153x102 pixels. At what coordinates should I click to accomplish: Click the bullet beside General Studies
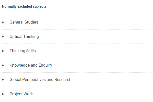(3, 22)
